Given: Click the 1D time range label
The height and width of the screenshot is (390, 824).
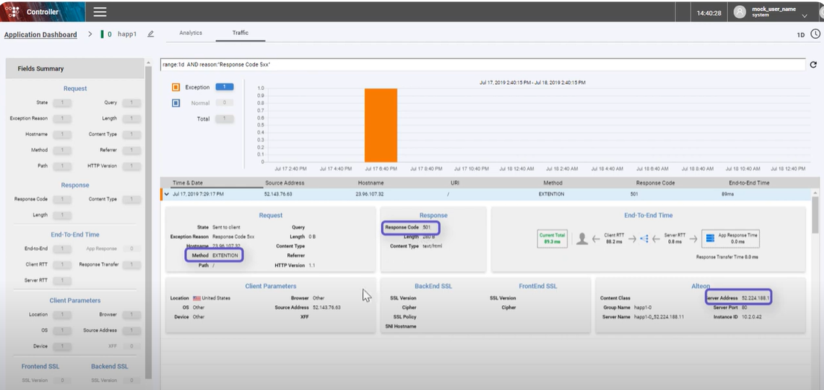Looking at the screenshot, I should click(x=801, y=35).
